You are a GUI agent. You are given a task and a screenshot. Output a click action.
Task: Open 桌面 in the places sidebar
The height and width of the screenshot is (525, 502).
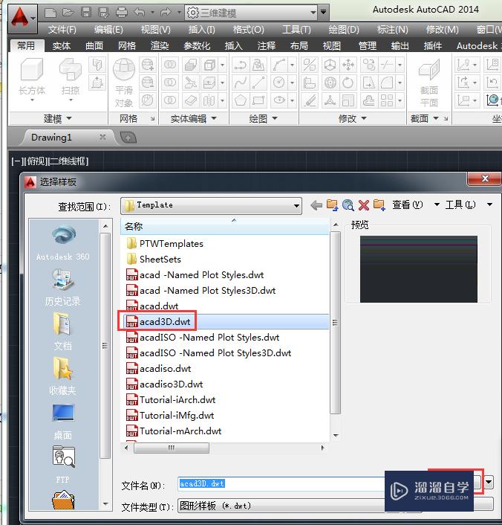pos(63,422)
